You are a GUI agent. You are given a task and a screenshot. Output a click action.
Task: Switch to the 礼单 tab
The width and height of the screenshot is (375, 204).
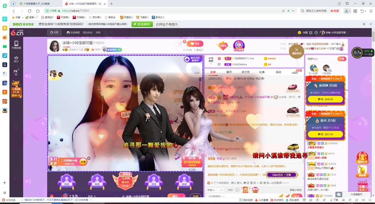(262, 72)
